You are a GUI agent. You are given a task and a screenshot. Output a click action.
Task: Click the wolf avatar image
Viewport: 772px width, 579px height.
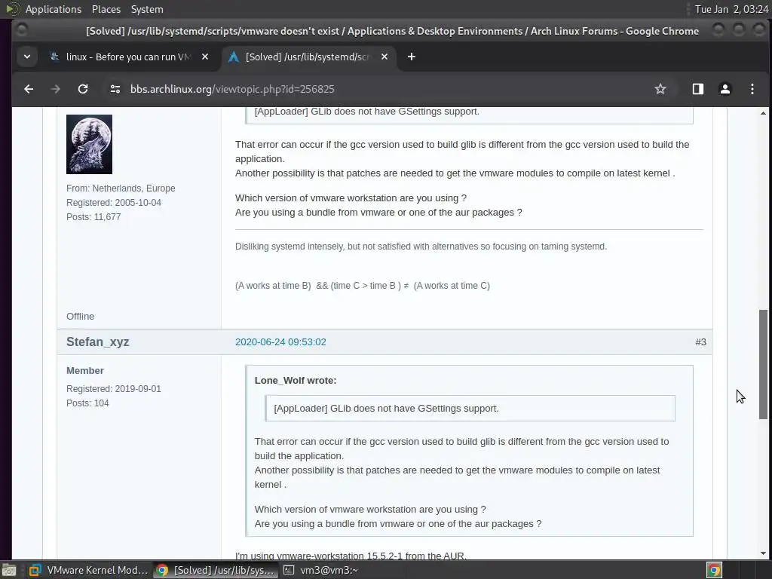pyautogui.click(x=89, y=144)
